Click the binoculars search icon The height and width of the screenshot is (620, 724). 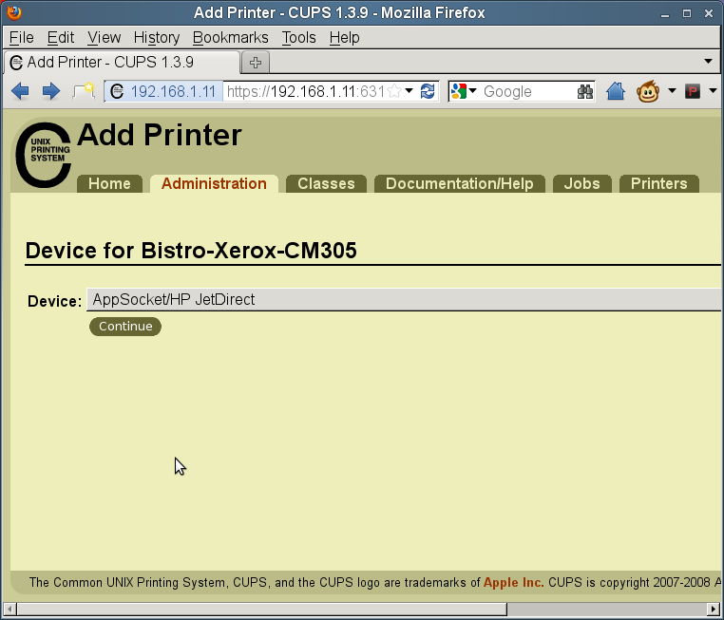pyautogui.click(x=584, y=91)
